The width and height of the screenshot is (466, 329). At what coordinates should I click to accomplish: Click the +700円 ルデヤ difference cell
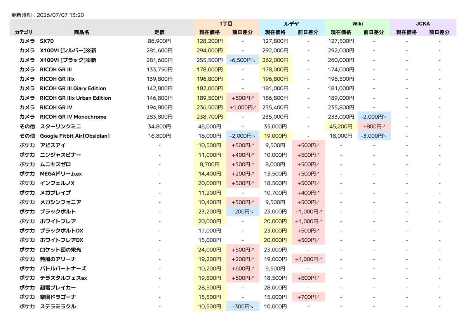tap(308, 297)
